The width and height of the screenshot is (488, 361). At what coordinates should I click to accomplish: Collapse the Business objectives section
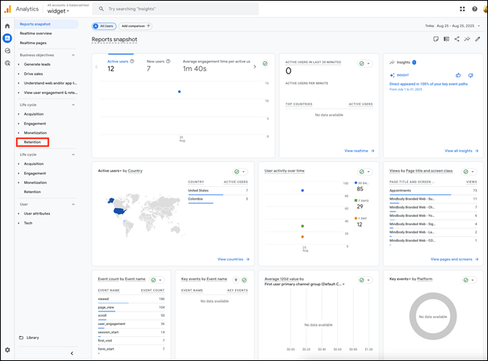pyautogui.click(x=73, y=55)
